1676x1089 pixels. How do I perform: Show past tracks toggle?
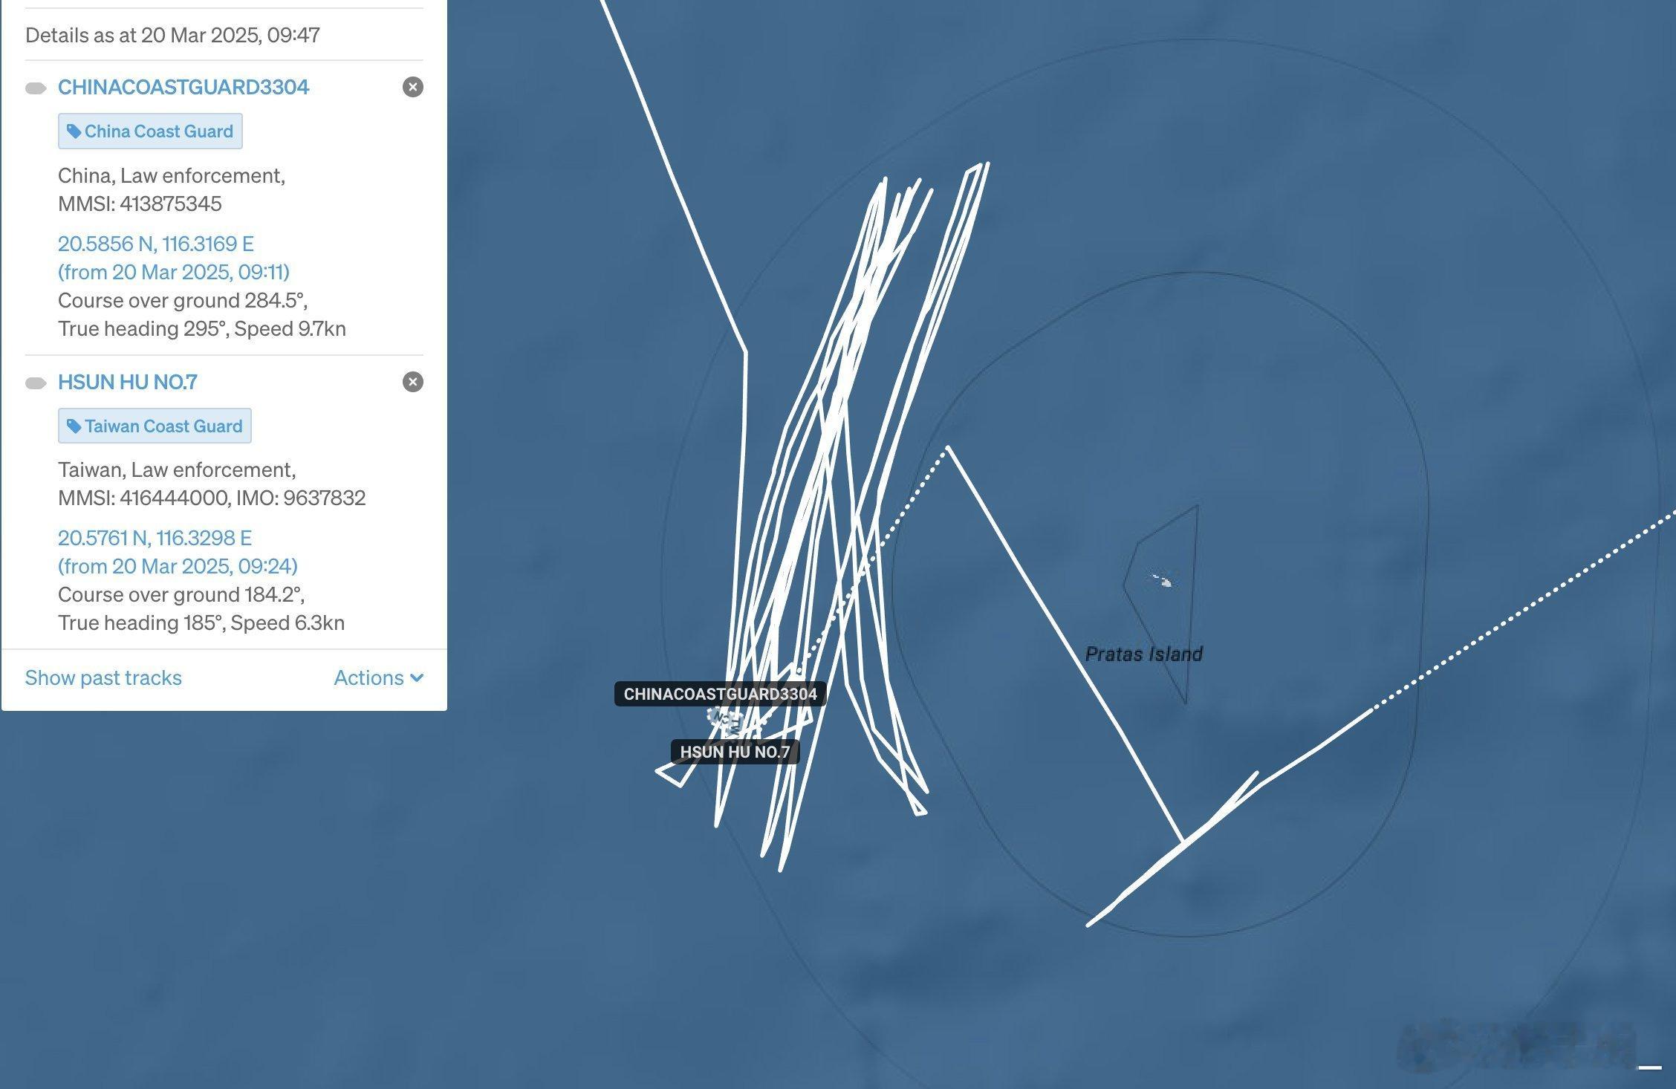coord(103,676)
